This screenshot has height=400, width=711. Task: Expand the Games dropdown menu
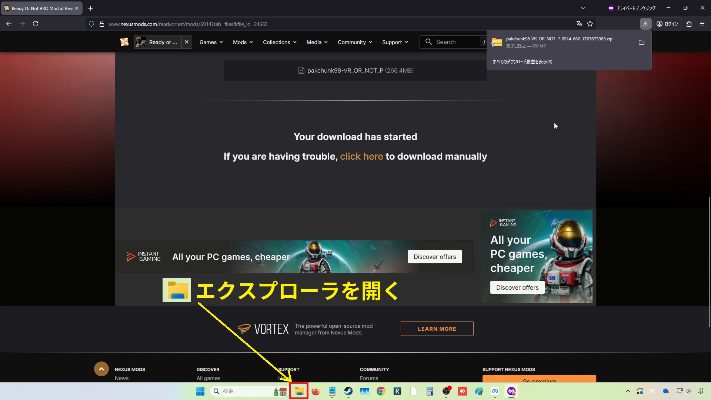pos(211,42)
